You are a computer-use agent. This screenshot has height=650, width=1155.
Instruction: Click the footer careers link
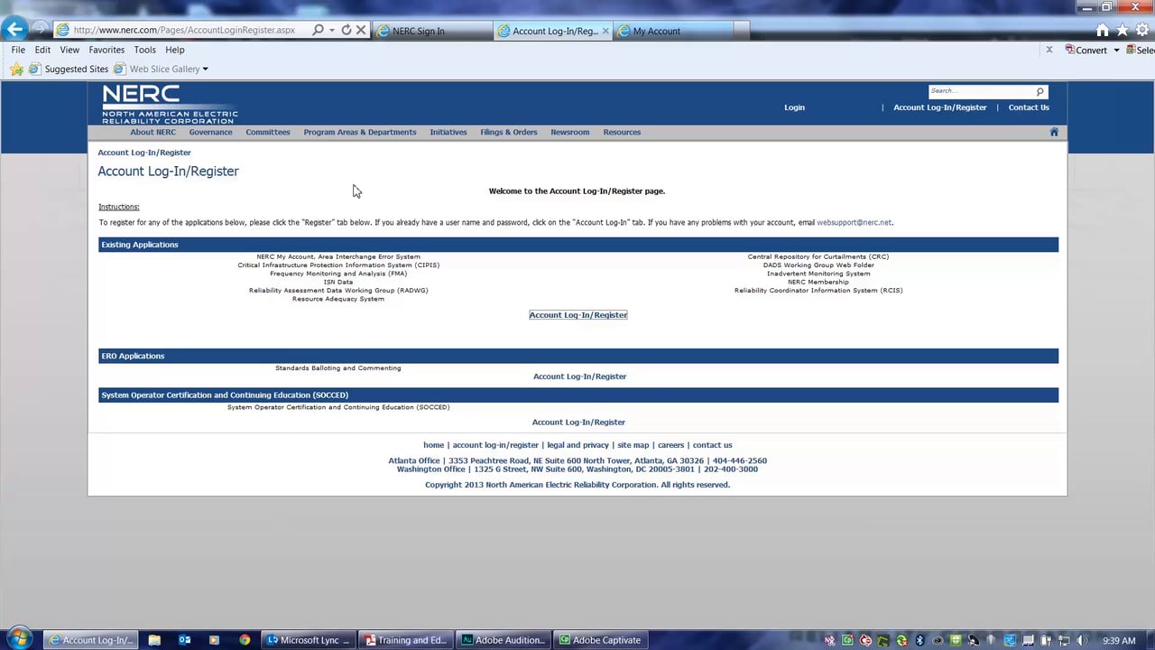click(670, 445)
